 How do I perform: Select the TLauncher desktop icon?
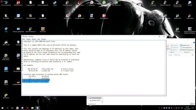pyautogui.click(x=153, y=3)
